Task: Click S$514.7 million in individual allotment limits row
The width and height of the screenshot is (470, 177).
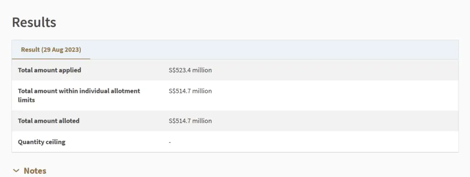Action: (190, 91)
